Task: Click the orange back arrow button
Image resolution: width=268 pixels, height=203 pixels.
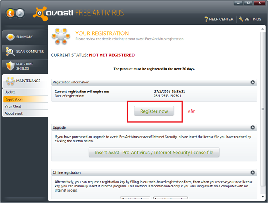Action: 11,13
